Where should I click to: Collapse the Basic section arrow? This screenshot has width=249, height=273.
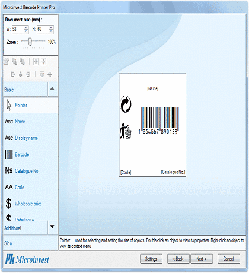click(52, 89)
